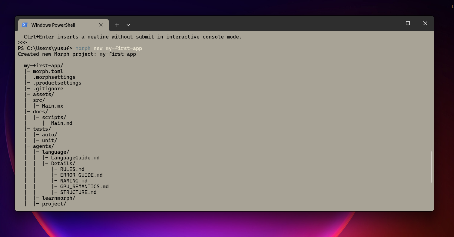Click the Ctrl+Enter hint line
This screenshot has width=454, height=237.
[x=130, y=37]
